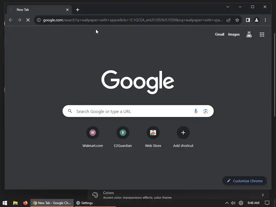Share this page icon in address bar
276x207 pixels.
[x=229, y=20]
